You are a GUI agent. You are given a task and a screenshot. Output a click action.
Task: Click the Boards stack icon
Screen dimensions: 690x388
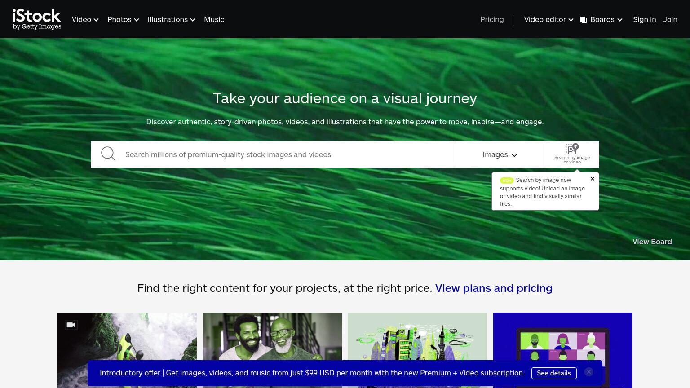click(584, 20)
